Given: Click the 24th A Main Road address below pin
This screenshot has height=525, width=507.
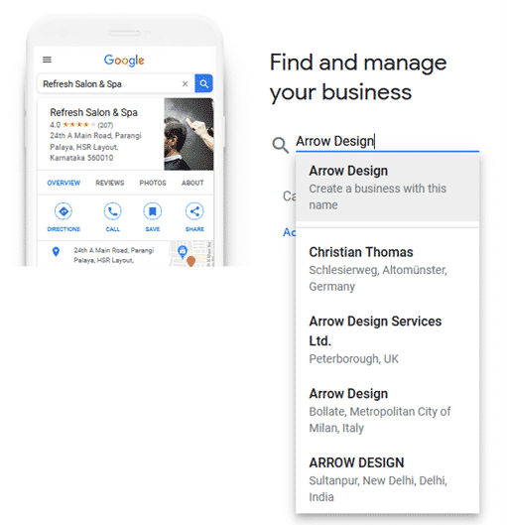Looking at the screenshot, I should [114, 255].
